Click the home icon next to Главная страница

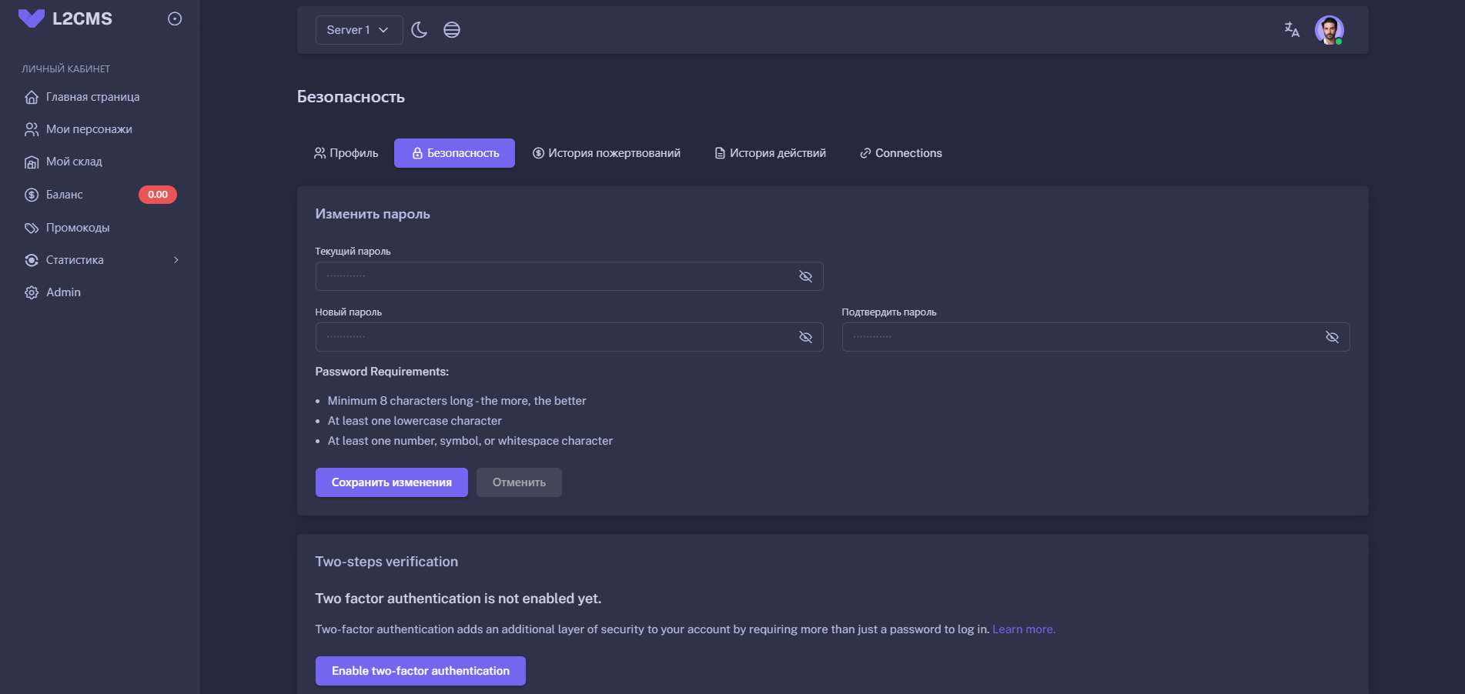point(32,97)
